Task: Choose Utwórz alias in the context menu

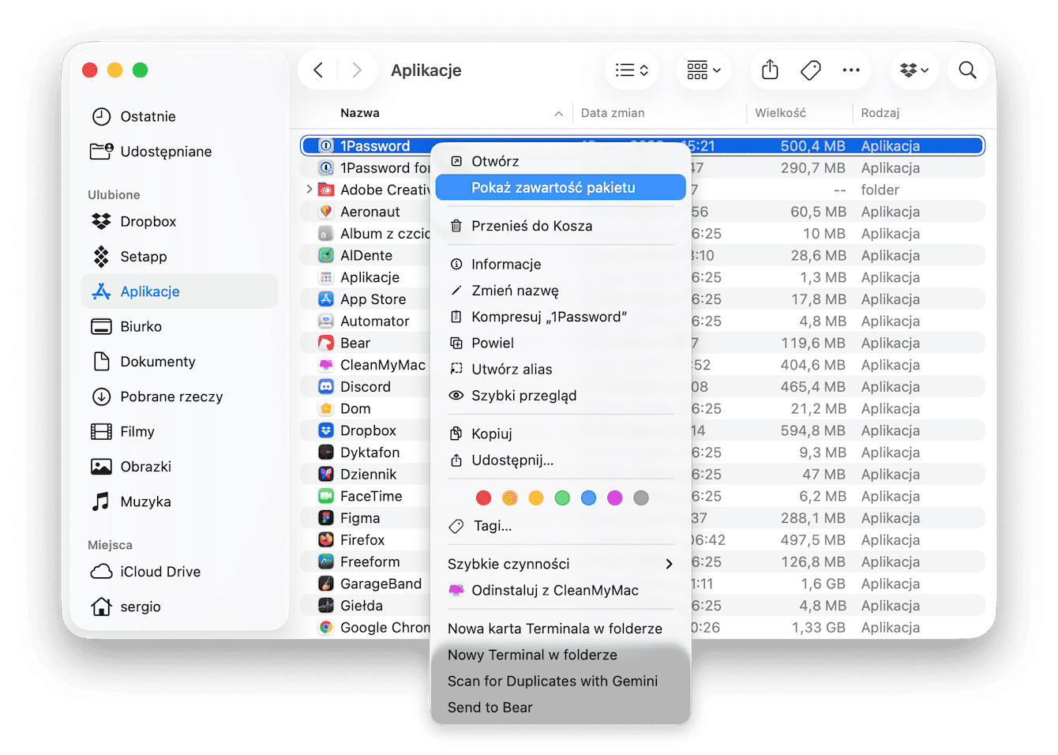Action: [x=561, y=370]
